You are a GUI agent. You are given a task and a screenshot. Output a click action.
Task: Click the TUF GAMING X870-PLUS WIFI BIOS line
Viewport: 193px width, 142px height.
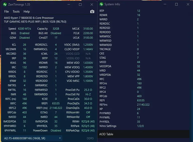click(35, 22)
